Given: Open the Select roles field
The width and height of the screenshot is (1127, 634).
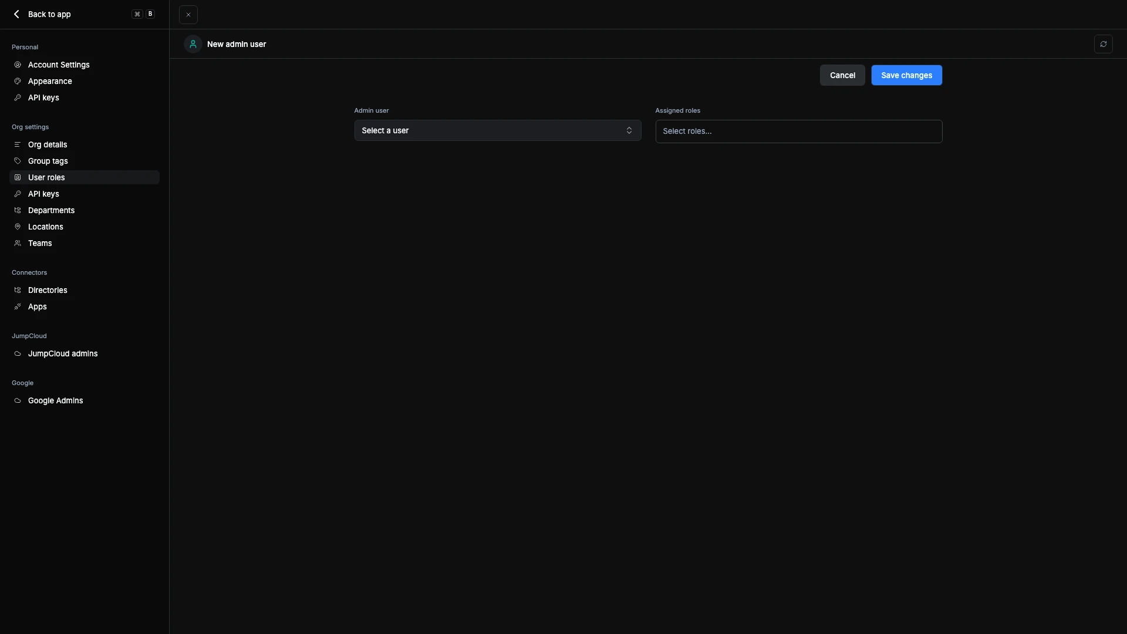Looking at the screenshot, I should pos(798,131).
